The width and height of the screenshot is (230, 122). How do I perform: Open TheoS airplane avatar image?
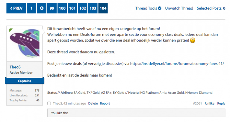[x=25, y=44]
